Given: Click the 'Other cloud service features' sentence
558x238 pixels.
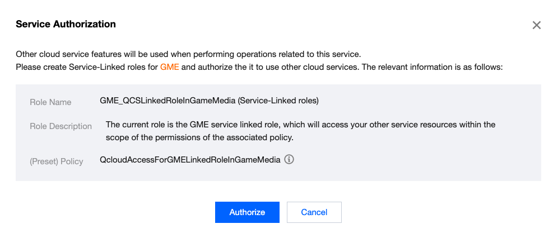Looking at the screenshot, I should tap(188, 55).
